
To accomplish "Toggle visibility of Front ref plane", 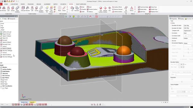I will click(1, 80).
